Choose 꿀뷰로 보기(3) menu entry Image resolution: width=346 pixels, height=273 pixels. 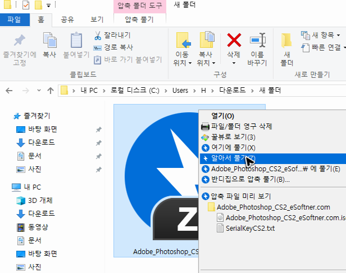(x=273, y=137)
